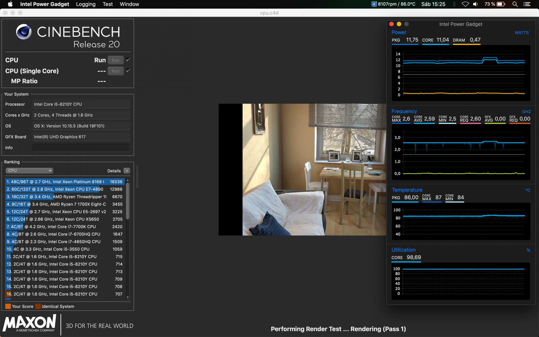
Task: Open the Apple menu
Action: (11, 4)
